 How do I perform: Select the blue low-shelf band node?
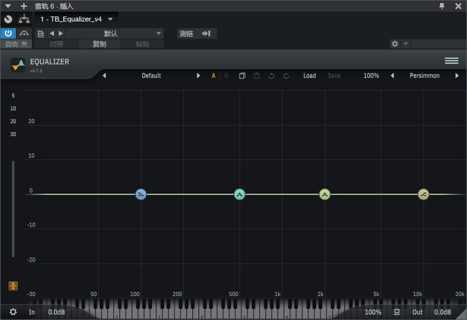point(141,194)
